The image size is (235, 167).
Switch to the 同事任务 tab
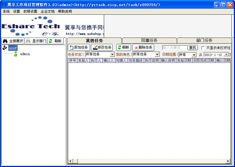tap(149, 40)
